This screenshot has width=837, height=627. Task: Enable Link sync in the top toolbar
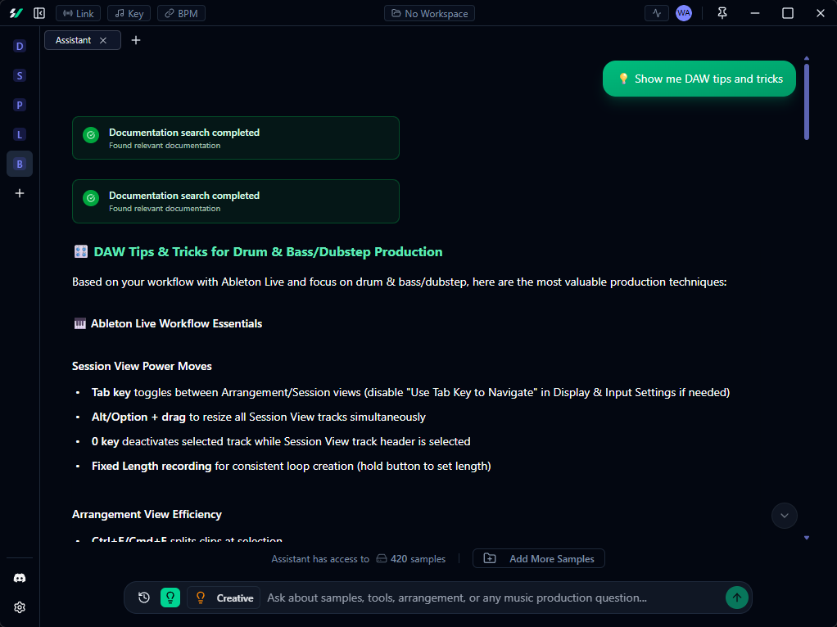(78, 12)
